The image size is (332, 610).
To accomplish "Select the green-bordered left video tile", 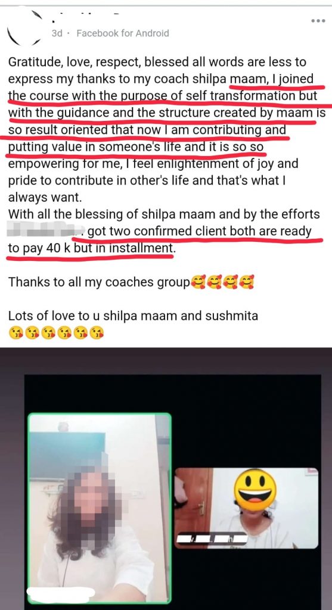I will [100, 509].
